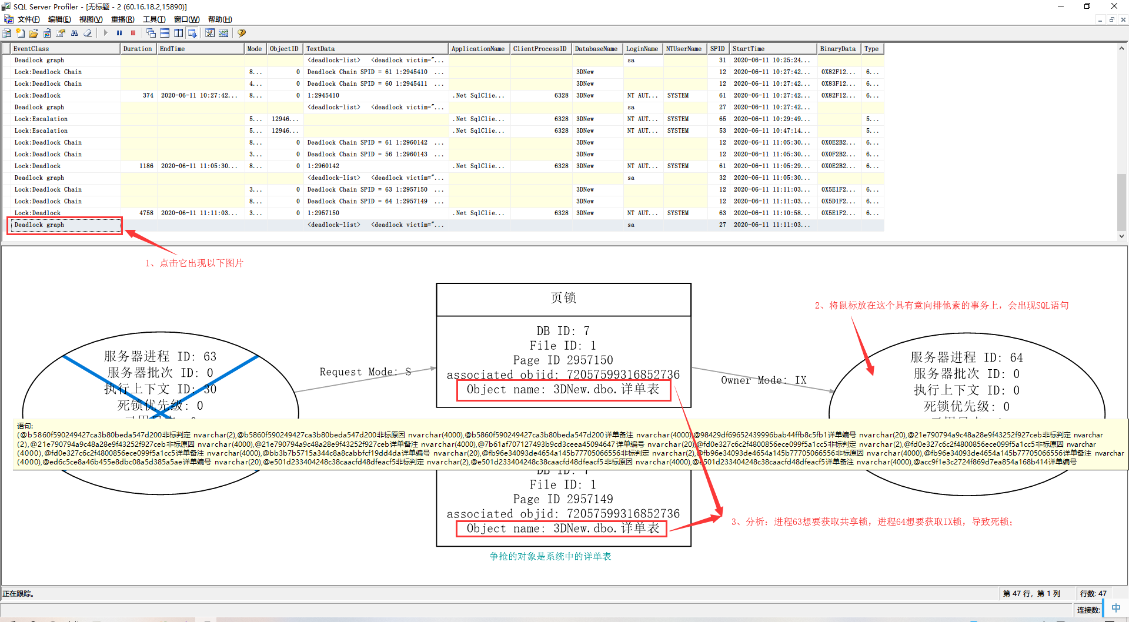Click the inner trace window minimize button
Screen dimensions: 1129x622
point(1100,19)
